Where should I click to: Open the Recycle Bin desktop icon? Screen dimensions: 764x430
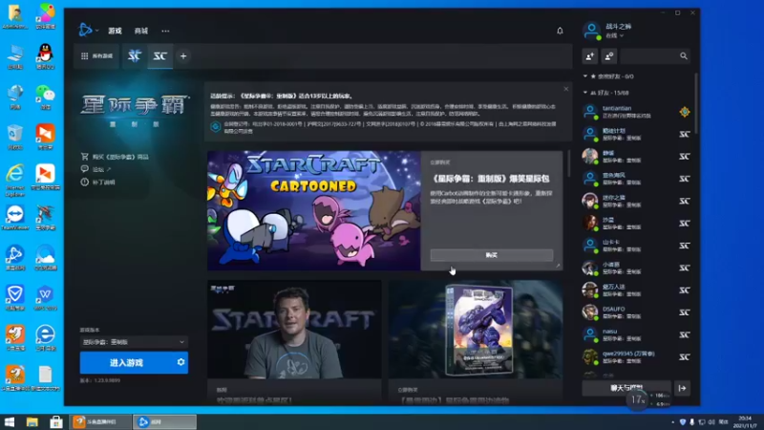click(15, 137)
